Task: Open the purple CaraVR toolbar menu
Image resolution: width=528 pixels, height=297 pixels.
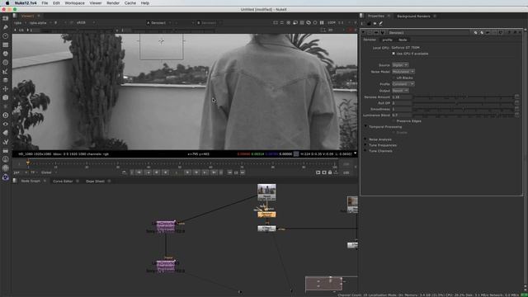Action: point(6,177)
